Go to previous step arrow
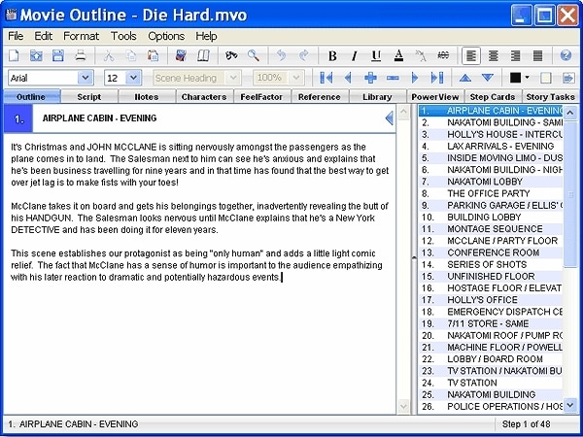 [x=348, y=78]
